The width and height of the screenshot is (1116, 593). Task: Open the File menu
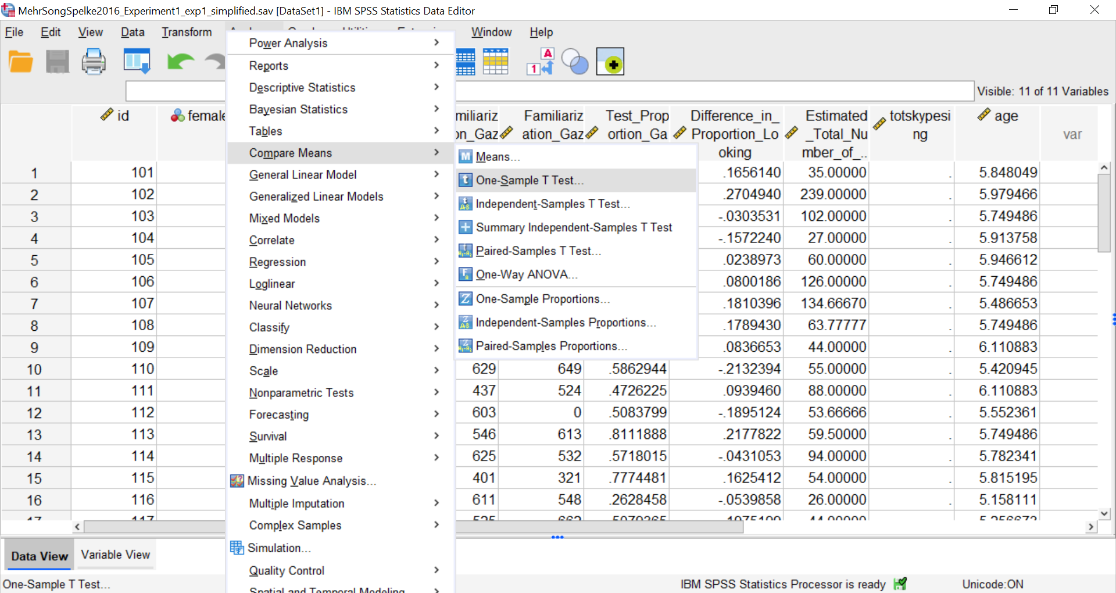pyautogui.click(x=15, y=33)
